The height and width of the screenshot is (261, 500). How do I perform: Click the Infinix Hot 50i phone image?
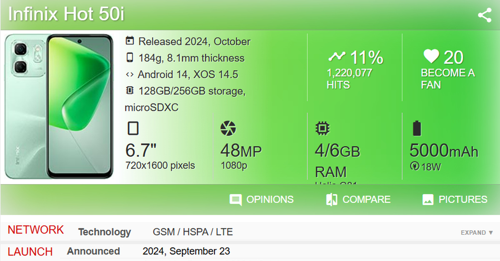pos(59,106)
